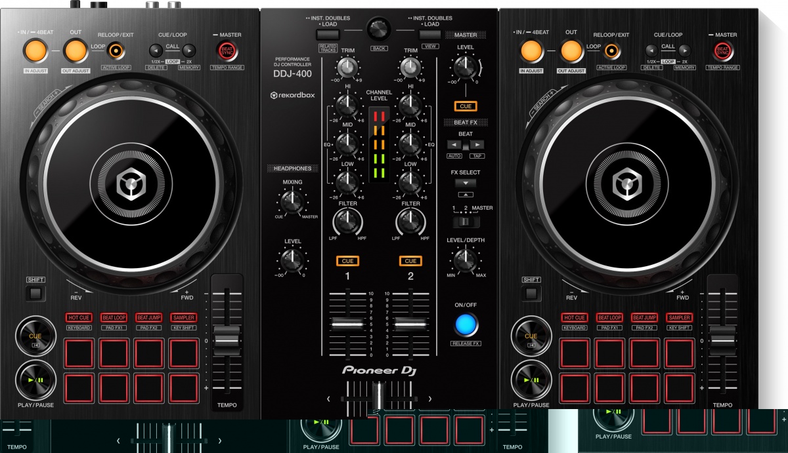This screenshot has width=788, height=453.
Task: Toggle headphone CUE for channel 1
Action: [347, 261]
